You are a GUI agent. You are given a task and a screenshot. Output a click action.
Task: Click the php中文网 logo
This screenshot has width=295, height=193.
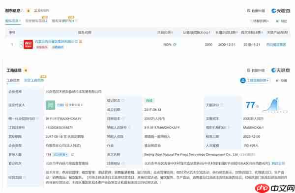click(275, 188)
